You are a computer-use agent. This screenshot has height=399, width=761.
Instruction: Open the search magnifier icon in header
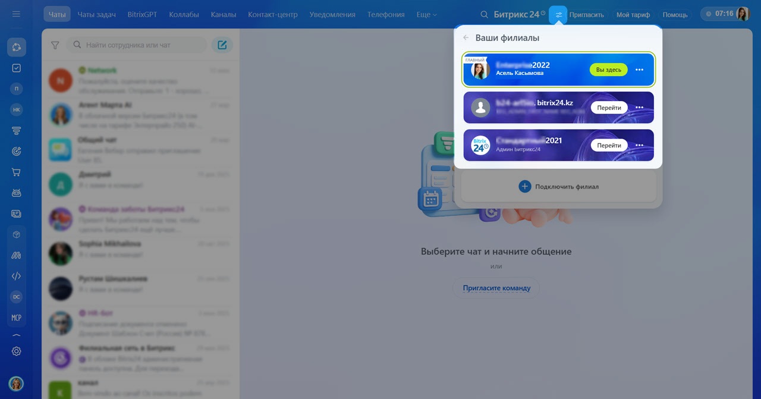[x=484, y=14]
